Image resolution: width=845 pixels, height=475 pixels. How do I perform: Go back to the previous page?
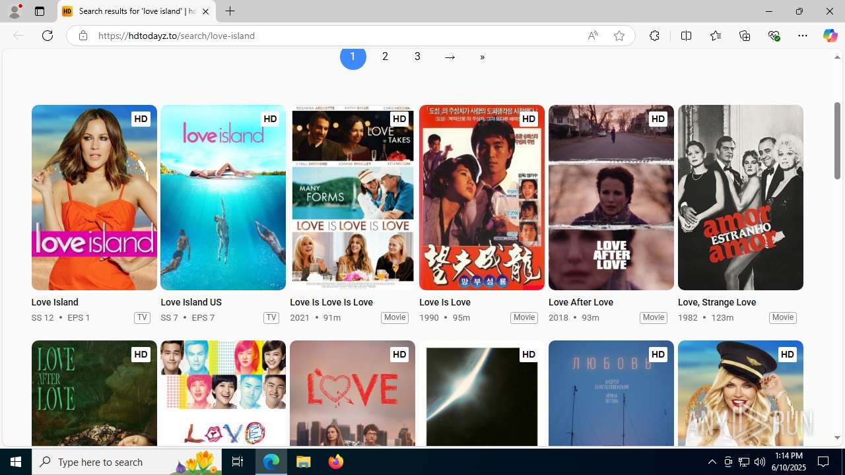tap(18, 36)
